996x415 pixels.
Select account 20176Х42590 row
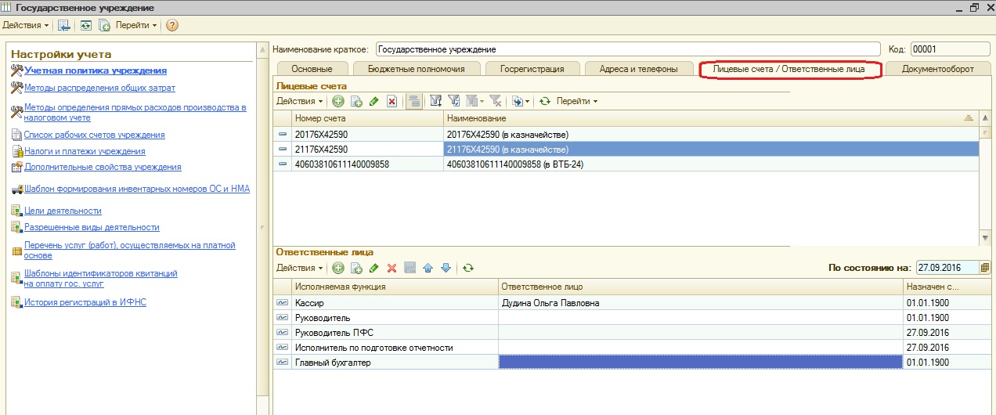click(x=626, y=135)
